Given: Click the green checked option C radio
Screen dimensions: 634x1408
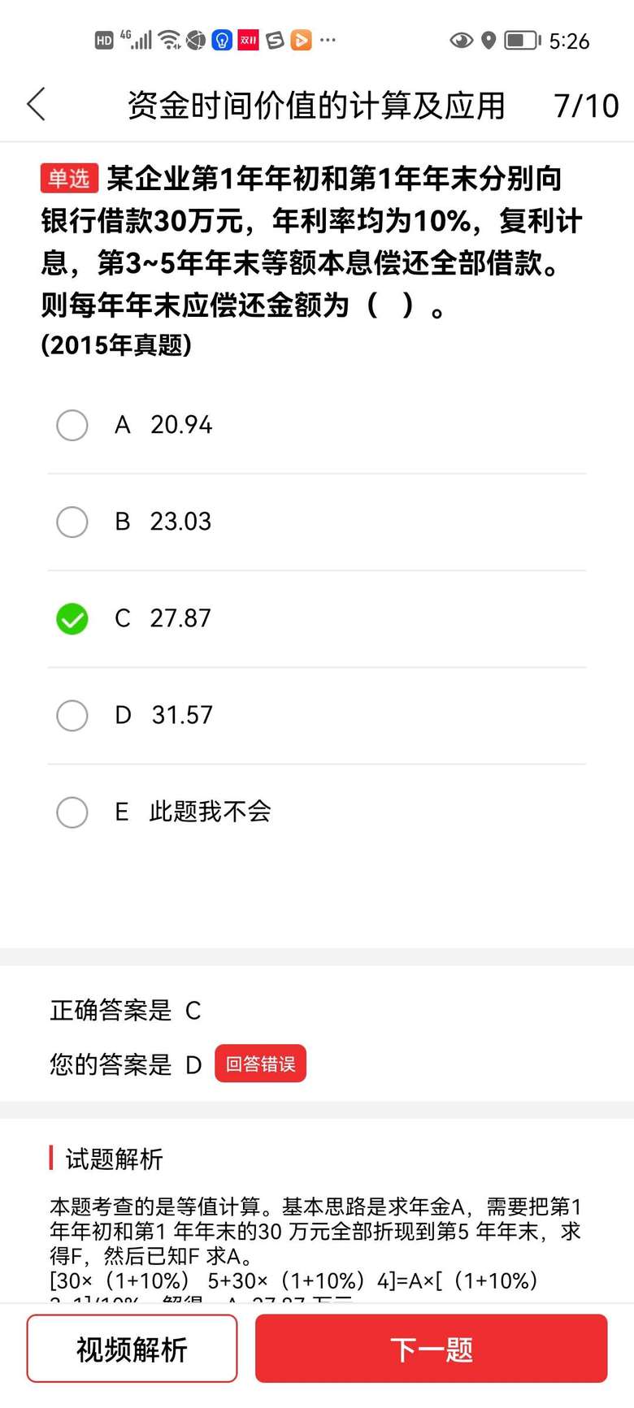Looking at the screenshot, I should click(x=72, y=618).
